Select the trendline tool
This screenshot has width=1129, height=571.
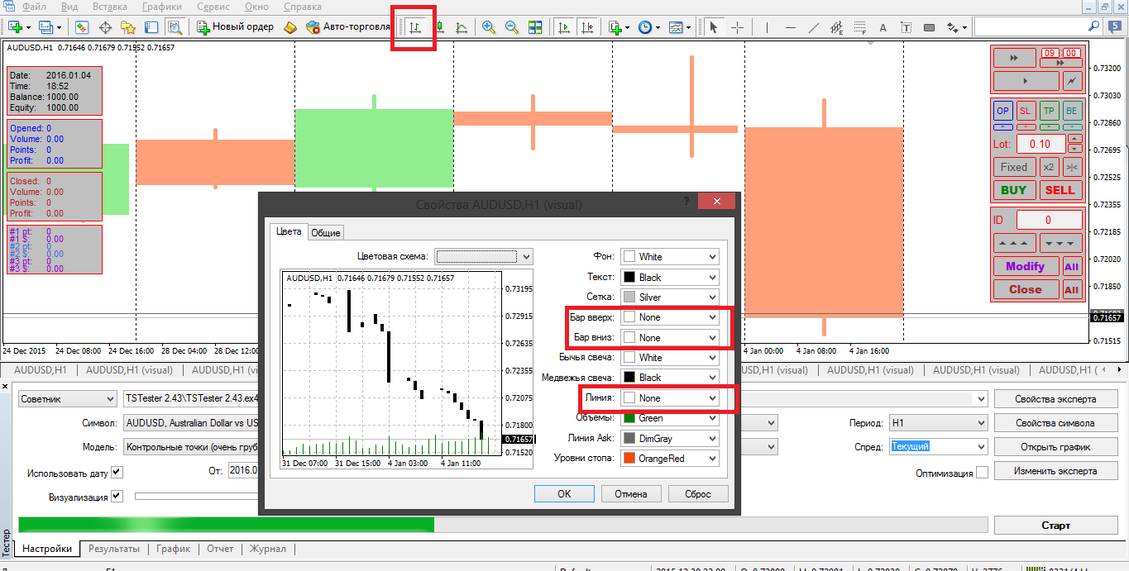(813, 27)
